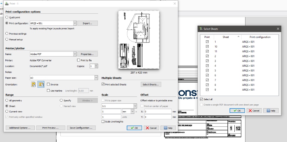
Task: Click the Copies number field
Action: click(x=92, y=66)
